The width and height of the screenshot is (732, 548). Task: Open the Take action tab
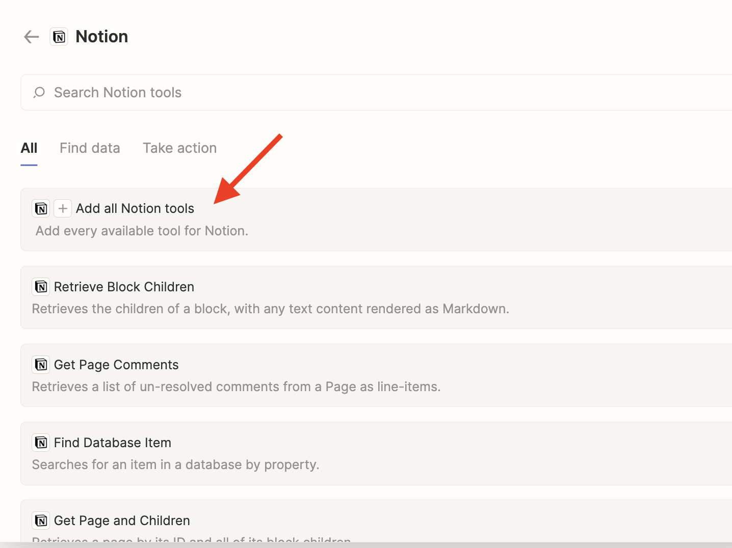(179, 148)
